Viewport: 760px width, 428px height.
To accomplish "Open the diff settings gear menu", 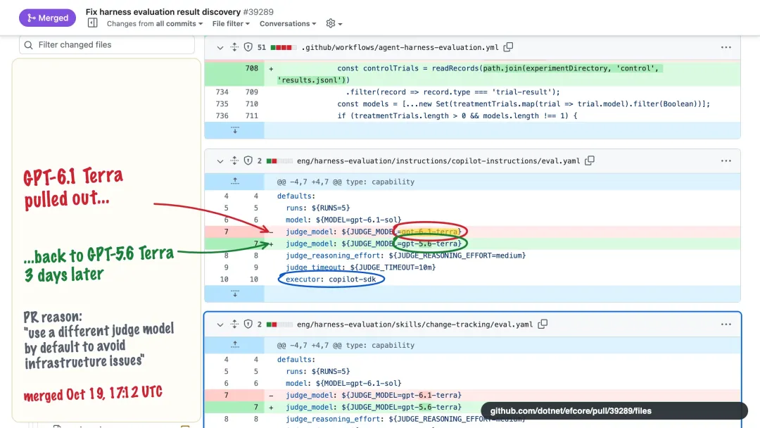I will (x=334, y=23).
